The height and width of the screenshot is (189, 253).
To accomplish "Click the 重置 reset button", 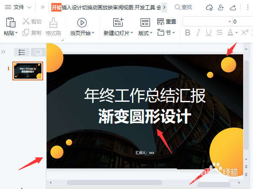I will (167, 22).
